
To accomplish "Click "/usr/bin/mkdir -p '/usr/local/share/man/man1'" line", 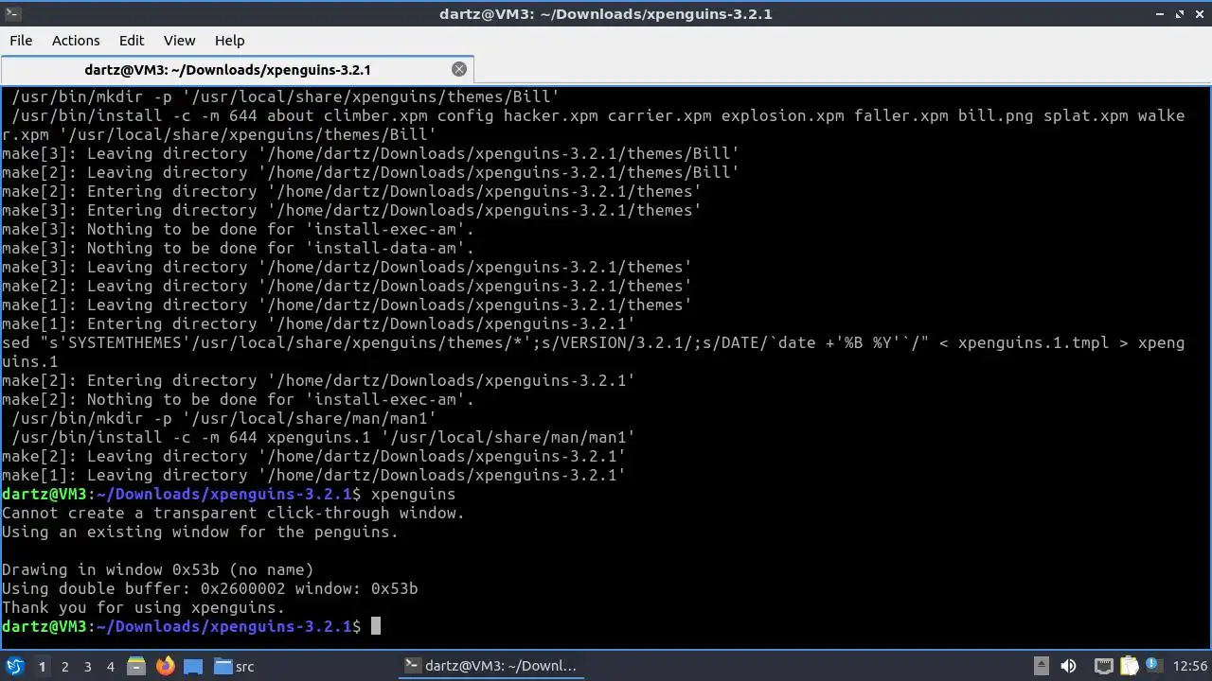I will pos(223,418).
